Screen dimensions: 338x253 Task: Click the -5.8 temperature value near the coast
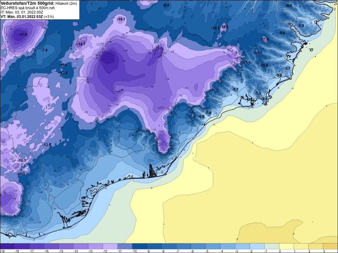click(279, 75)
